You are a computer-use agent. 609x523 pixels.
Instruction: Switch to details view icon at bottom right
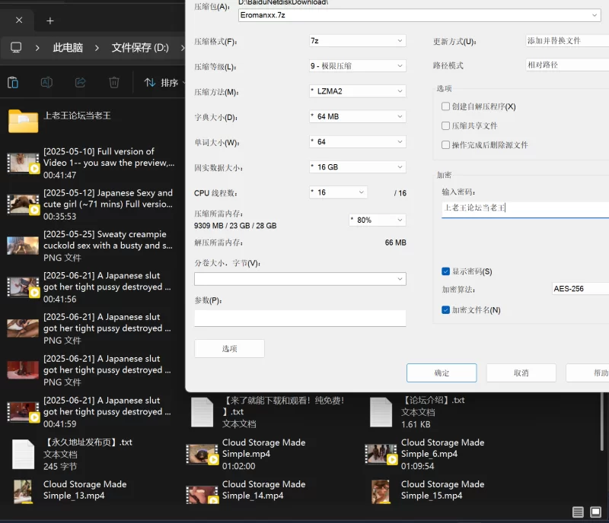click(579, 512)
